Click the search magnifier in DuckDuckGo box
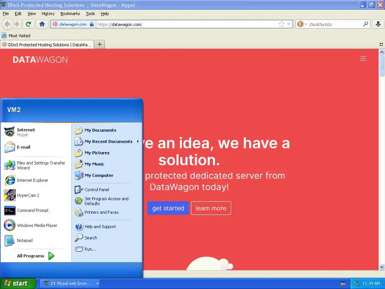This screenshot has width=385, height=289. pos(365,24)
